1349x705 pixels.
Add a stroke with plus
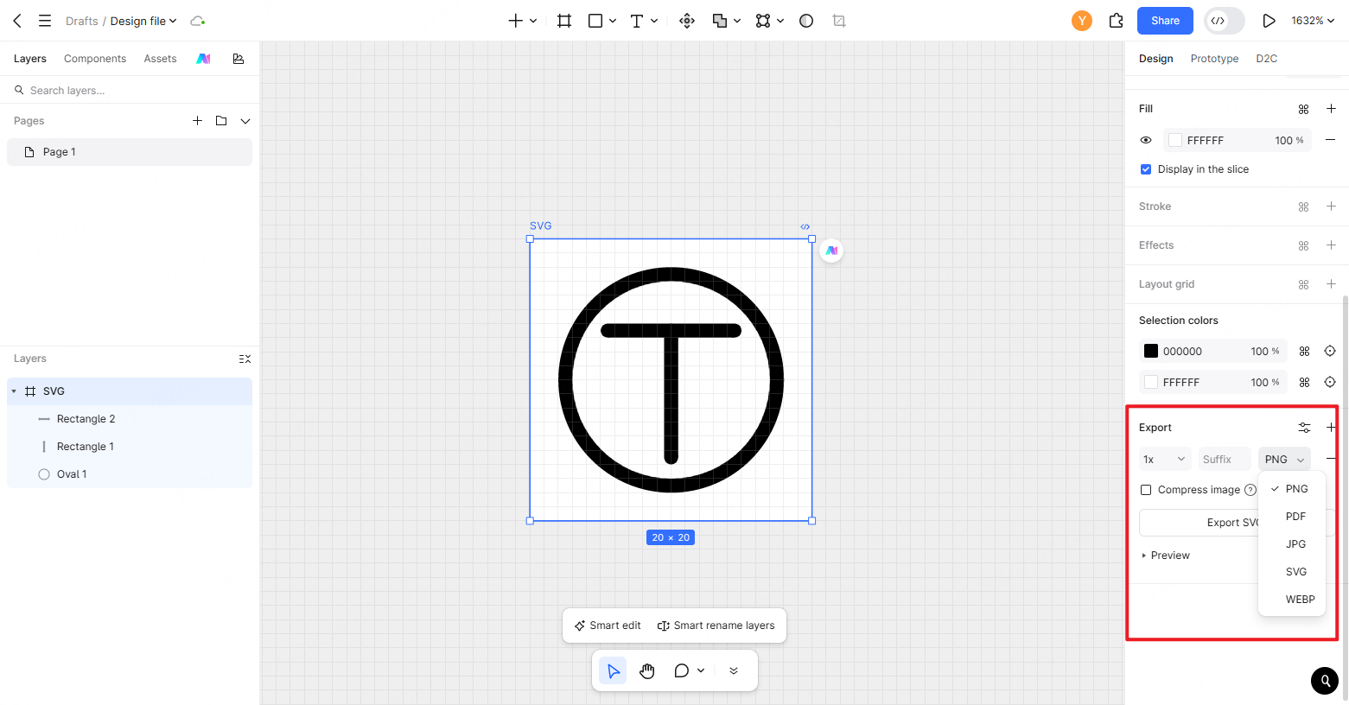coord(1331,206)
